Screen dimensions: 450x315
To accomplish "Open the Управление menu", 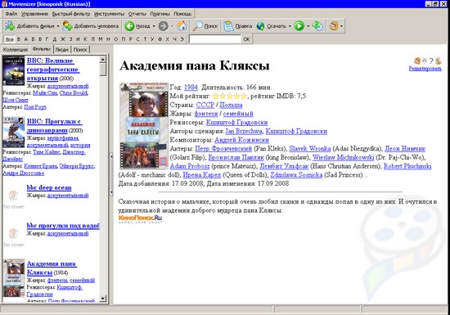I will click(x=34, y=13).
